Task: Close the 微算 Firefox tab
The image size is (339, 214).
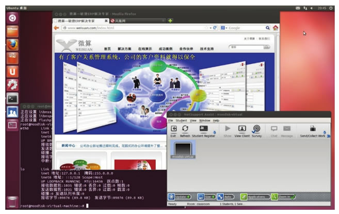Action: click(x=106, y=21)
